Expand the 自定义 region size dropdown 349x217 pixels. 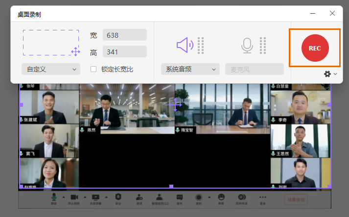51,69
